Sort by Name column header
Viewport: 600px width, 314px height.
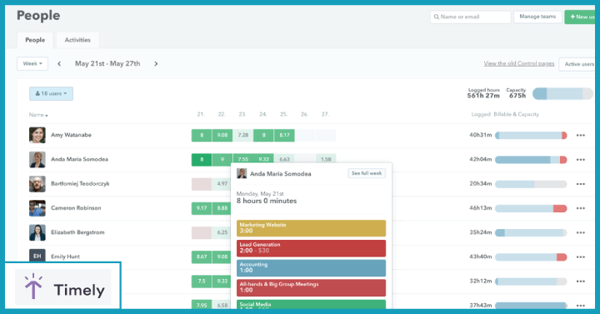click(38, 115)
